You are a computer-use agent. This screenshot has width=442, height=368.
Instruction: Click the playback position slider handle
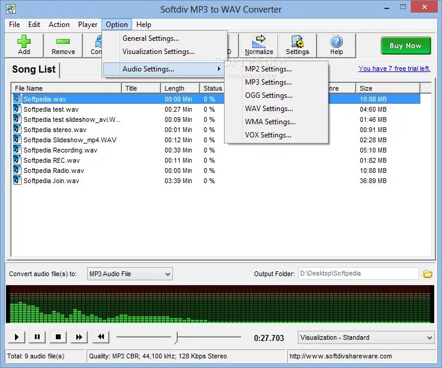[176, 337]
